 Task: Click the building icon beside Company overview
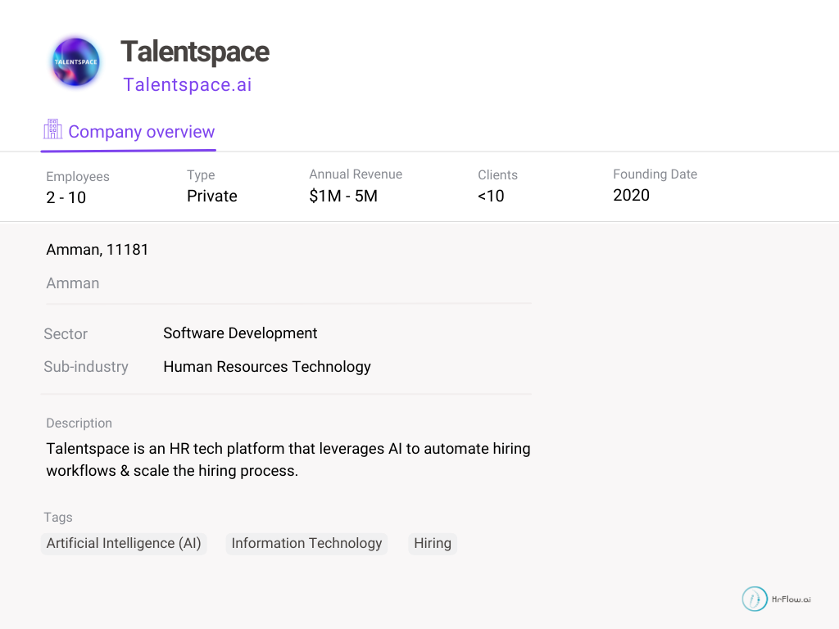pos(52,129)
